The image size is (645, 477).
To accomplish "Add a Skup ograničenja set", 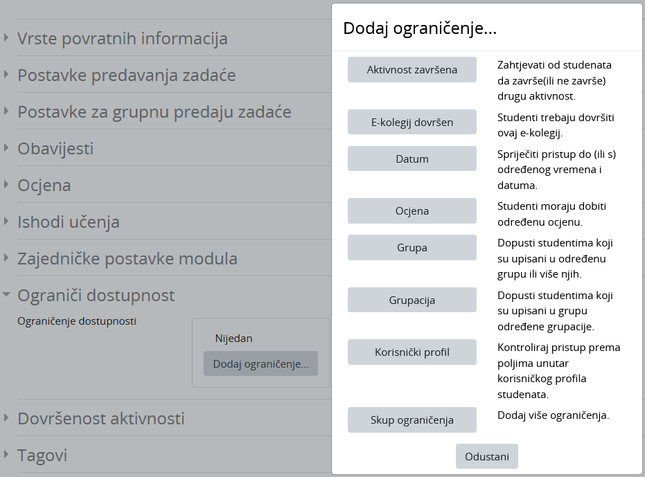I will (412, 420).
